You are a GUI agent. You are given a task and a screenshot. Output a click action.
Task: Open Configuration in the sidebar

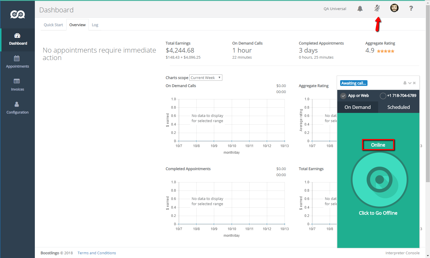[18, 108]
